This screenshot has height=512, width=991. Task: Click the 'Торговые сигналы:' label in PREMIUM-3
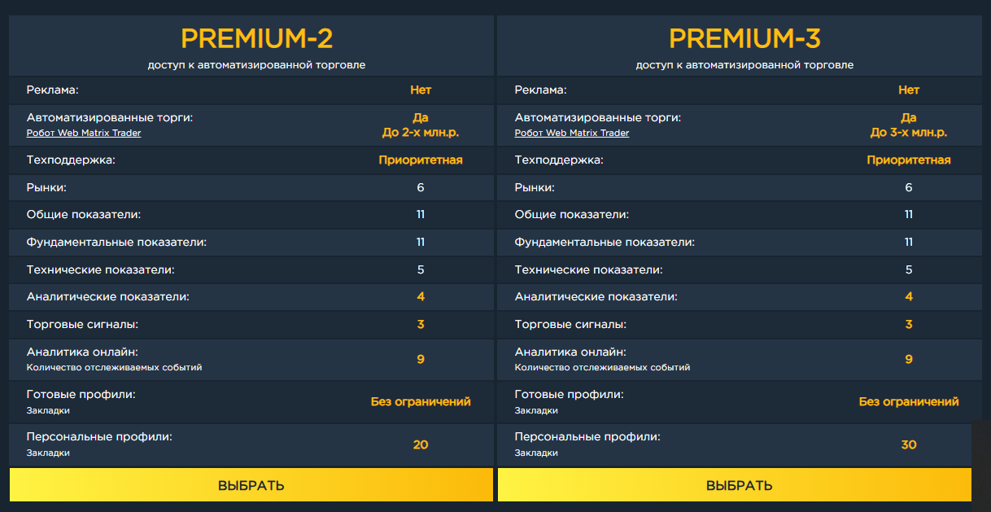coord(570,324)
